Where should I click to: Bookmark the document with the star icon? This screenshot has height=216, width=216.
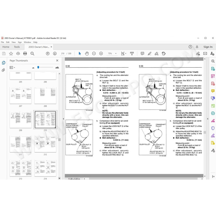point(11,54)
